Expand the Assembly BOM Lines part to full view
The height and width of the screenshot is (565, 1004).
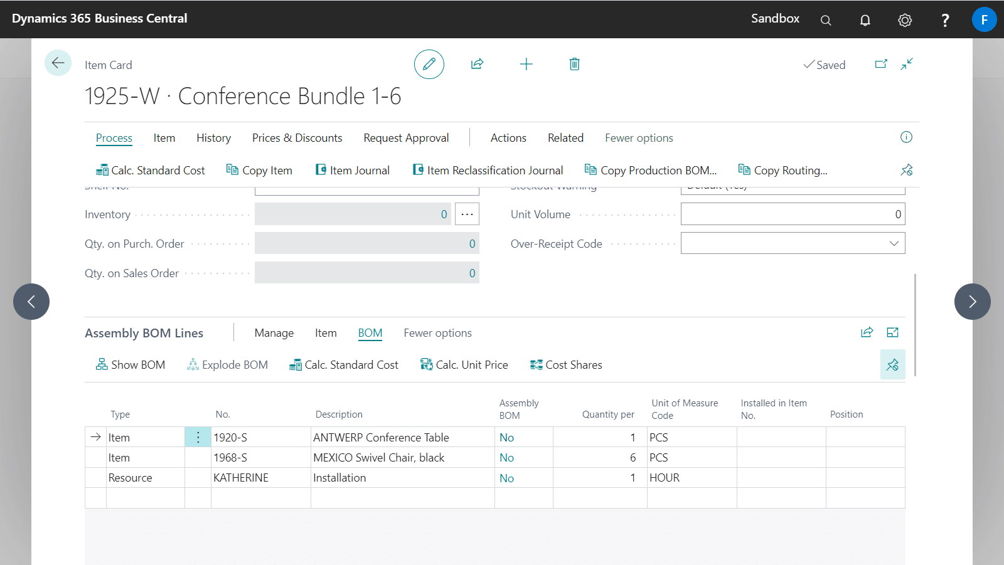(x=892, y=332)
